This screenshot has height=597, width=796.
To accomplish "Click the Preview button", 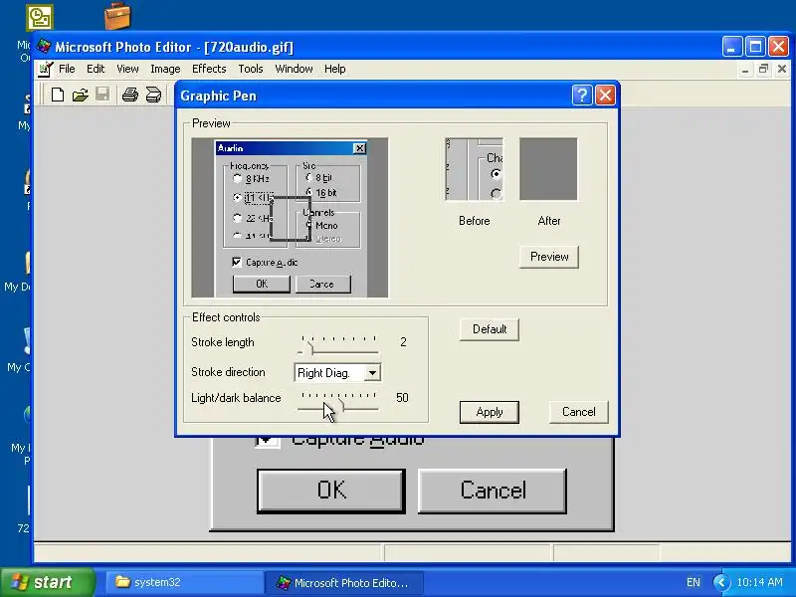I will tap(549, 257).
